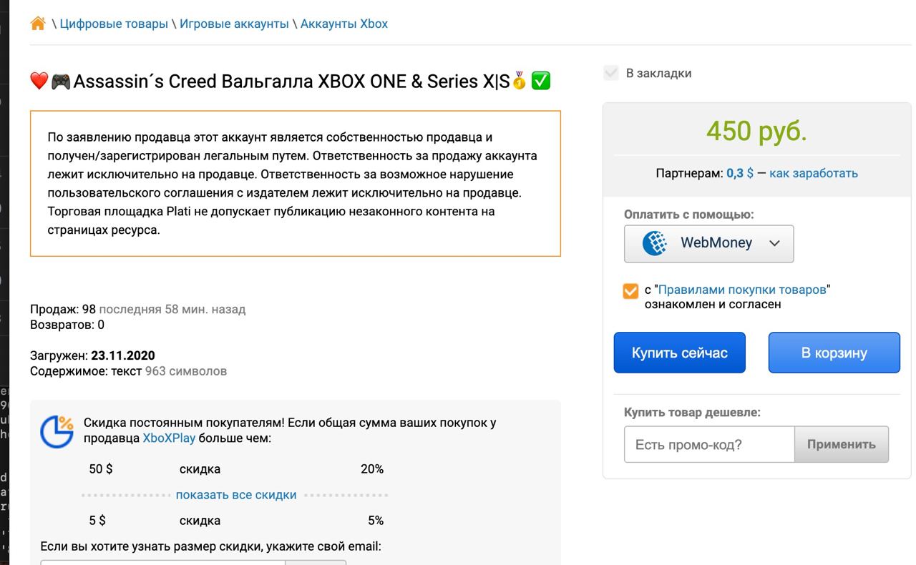Click the 'Купить сейчас' button
916x565 pixels.
(679, 353)
